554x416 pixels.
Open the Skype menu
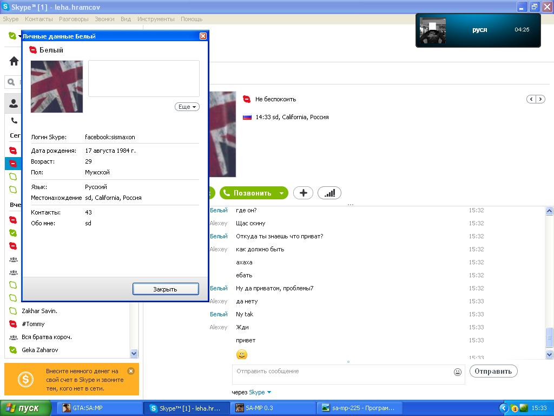point(11,19)
